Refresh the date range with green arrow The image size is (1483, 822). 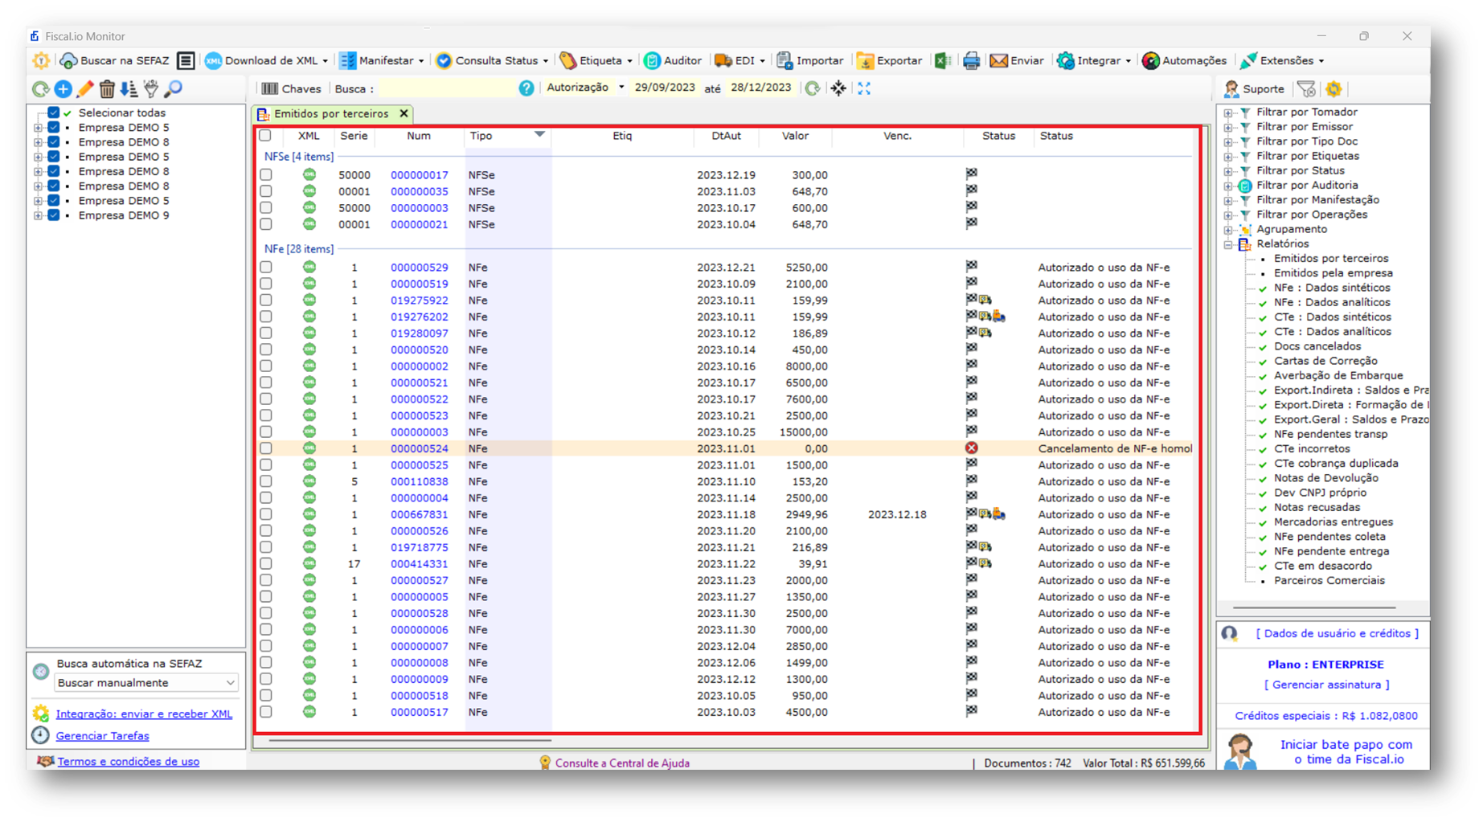[813, 88]
